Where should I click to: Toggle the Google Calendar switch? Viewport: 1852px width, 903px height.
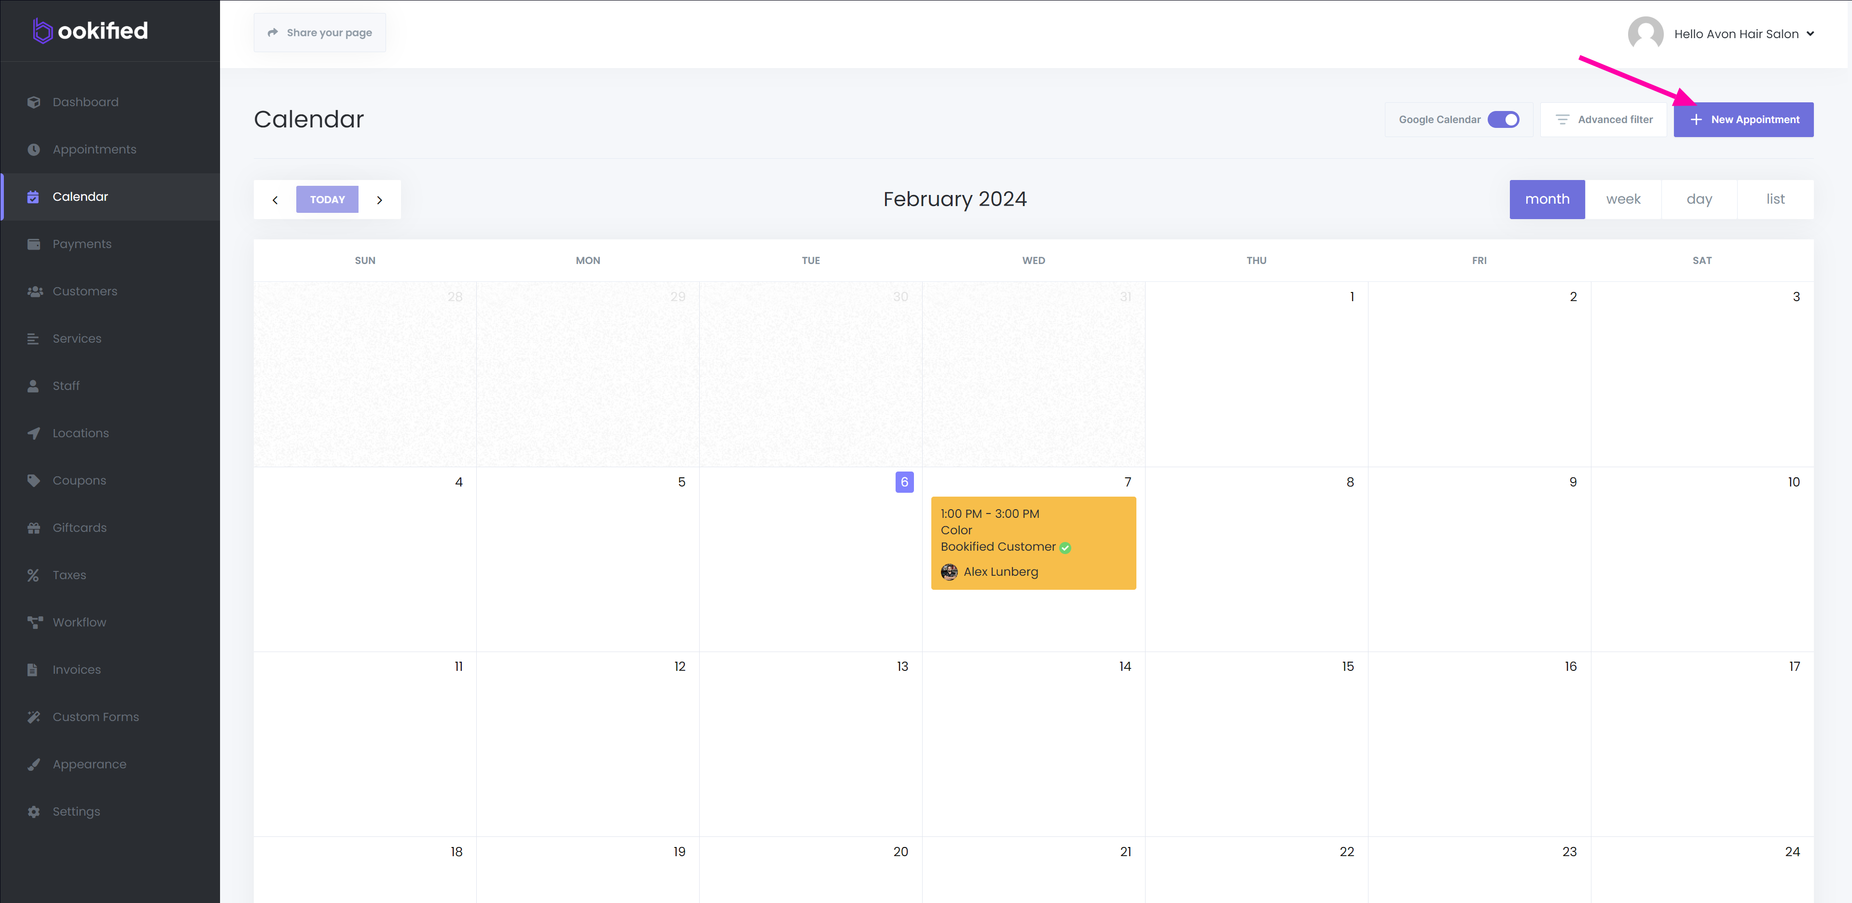[x=1503, y=119]
